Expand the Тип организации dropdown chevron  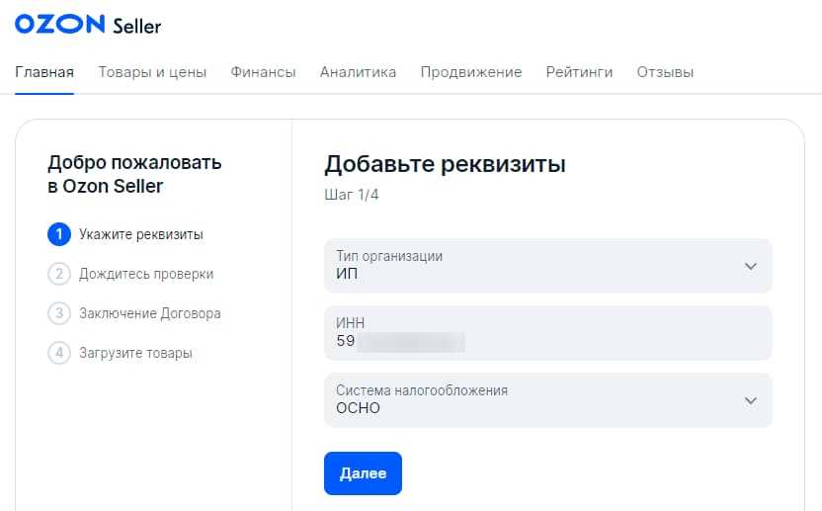coord(750,266)
